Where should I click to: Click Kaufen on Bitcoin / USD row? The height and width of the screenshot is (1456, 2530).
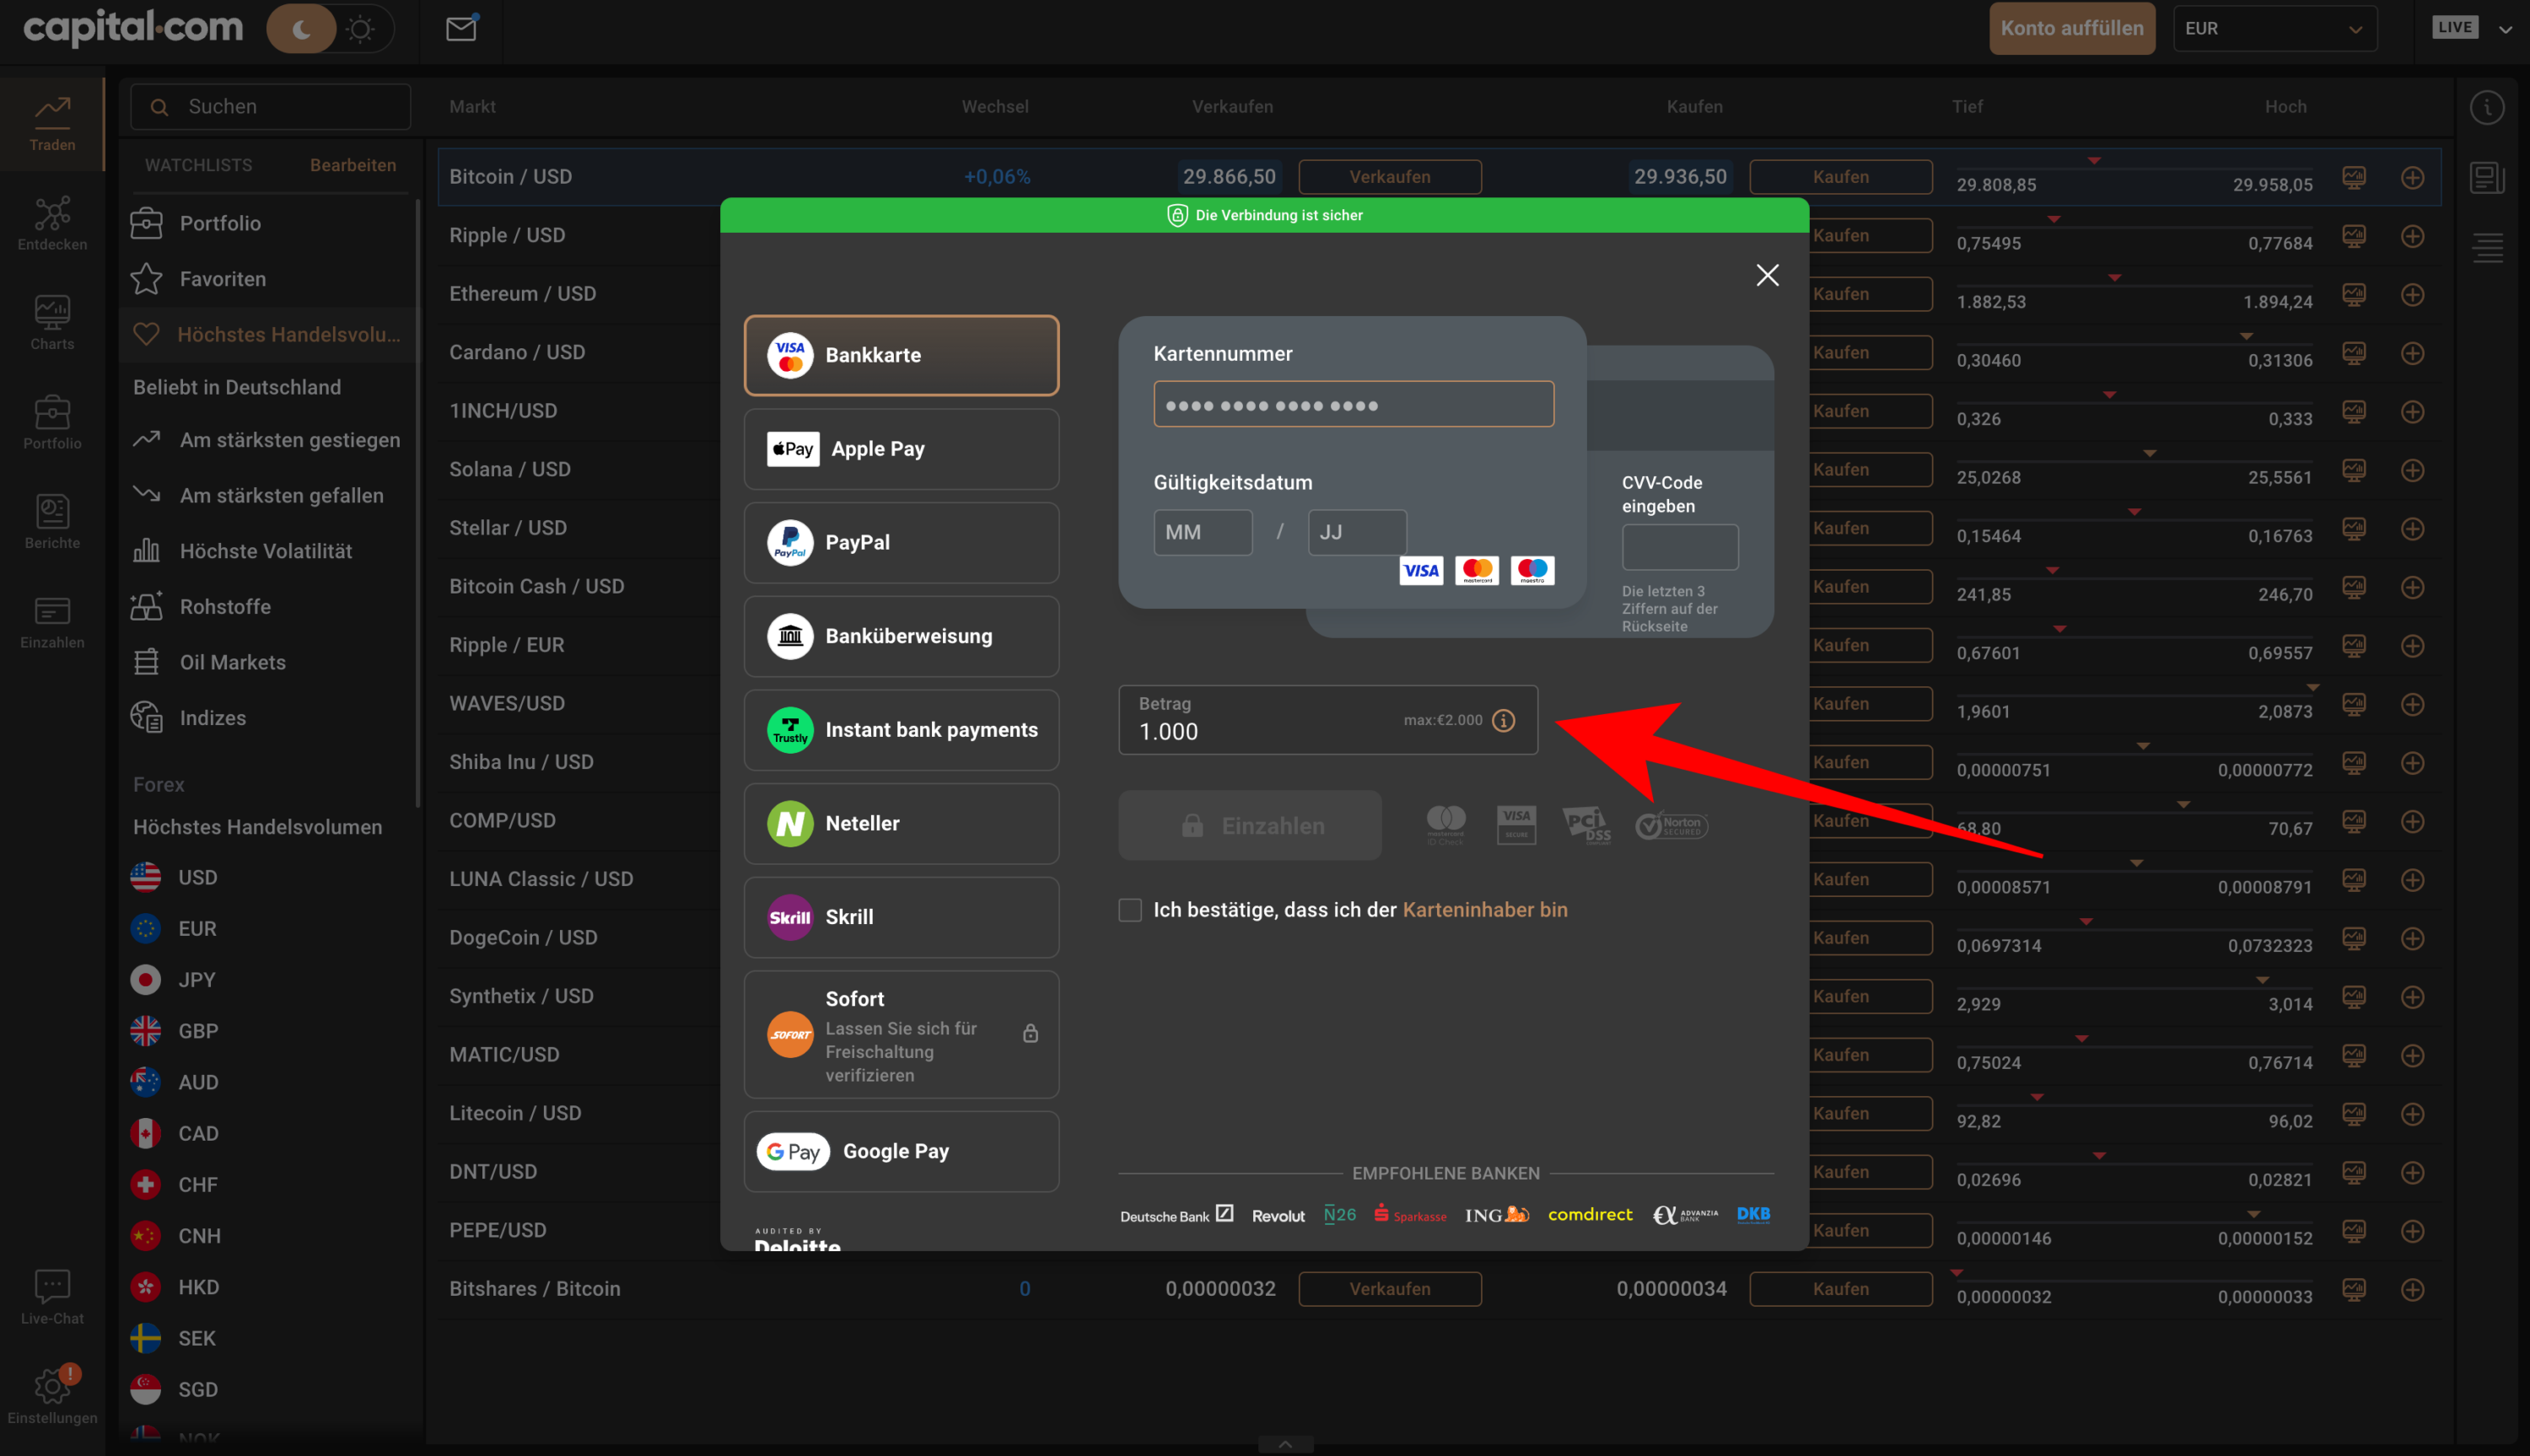pyautogui.click(x=1840, y=177)
